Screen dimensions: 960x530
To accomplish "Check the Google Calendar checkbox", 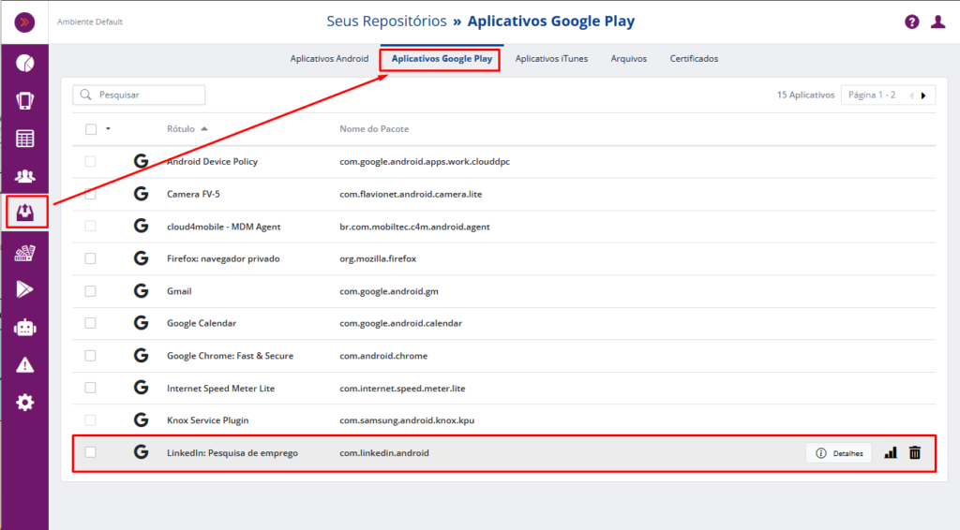I will [91, 323].
